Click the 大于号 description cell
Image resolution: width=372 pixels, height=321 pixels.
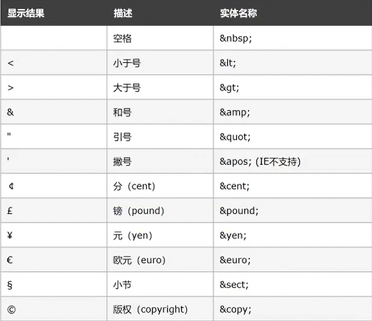(x=127, y=88)
